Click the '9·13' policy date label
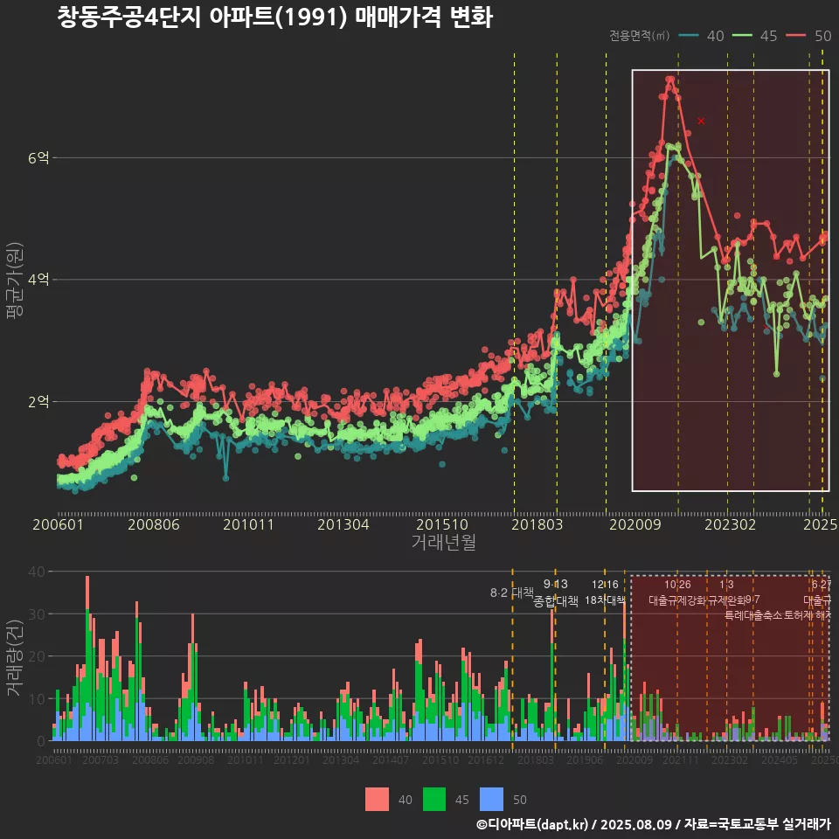 tap(556, 584)
